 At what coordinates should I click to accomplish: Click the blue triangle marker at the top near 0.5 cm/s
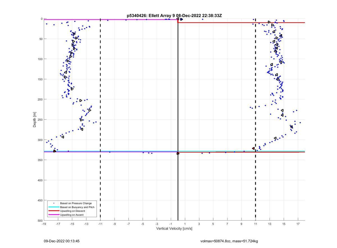181,19
